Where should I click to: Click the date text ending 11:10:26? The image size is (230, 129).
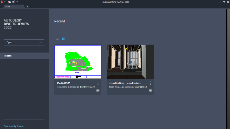(128, 87)
